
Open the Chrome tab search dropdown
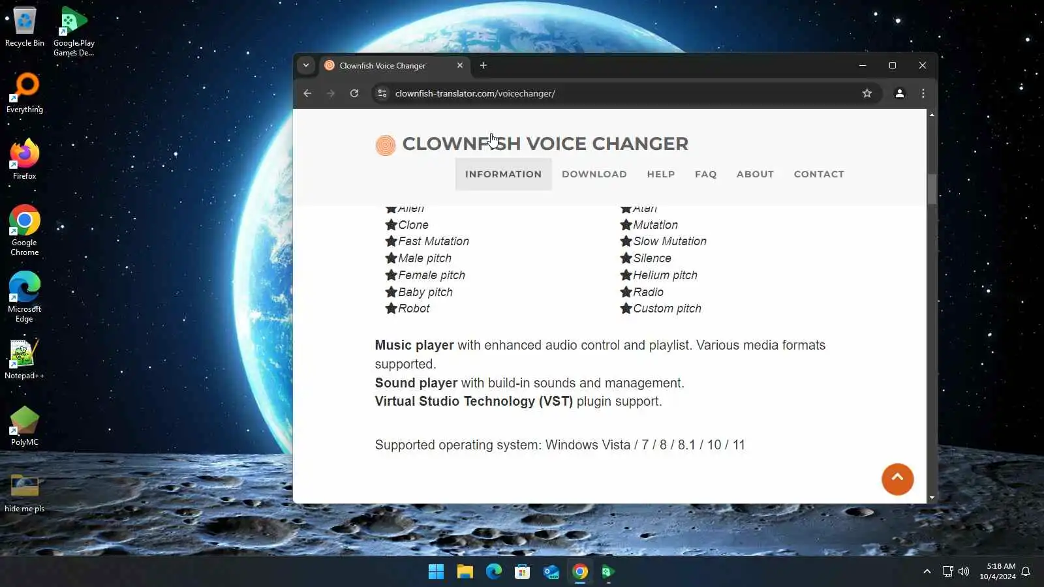coord(306,65)
